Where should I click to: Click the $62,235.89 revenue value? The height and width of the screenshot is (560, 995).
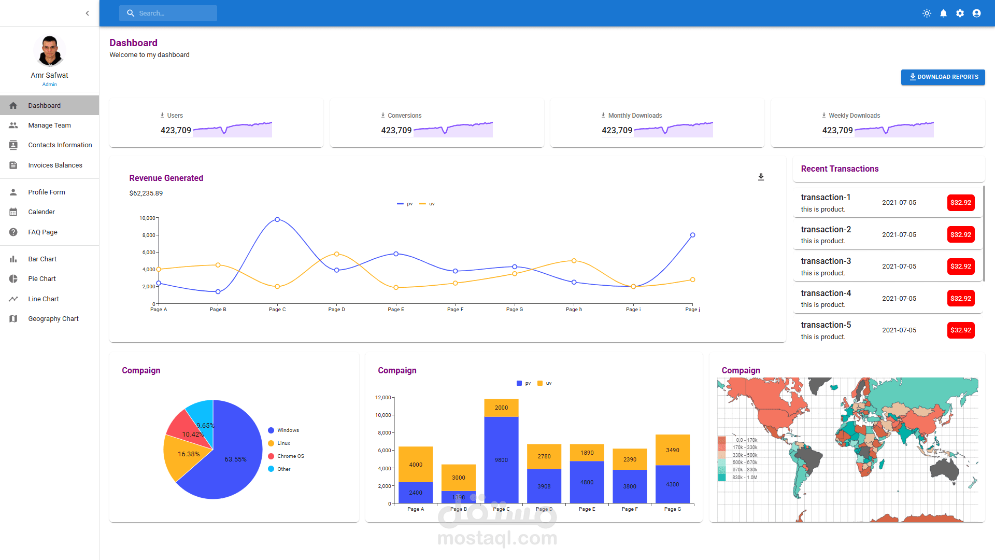pos(146,193)
